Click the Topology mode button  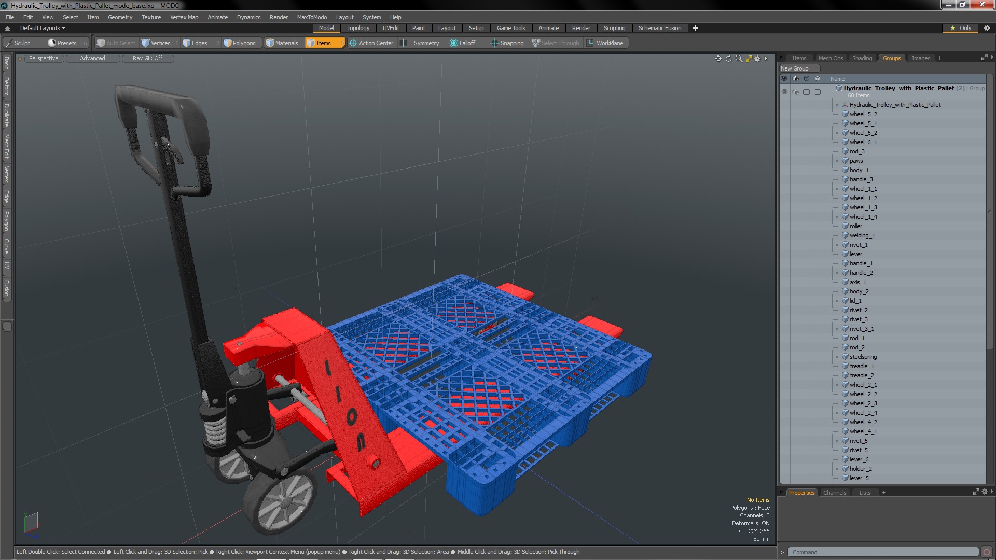(x=358, y=28)
